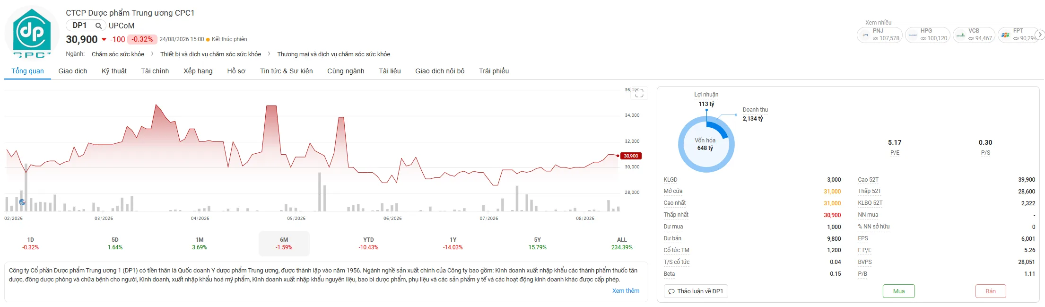
Task: Select the 1M chart time range
Action: [200, 244]
